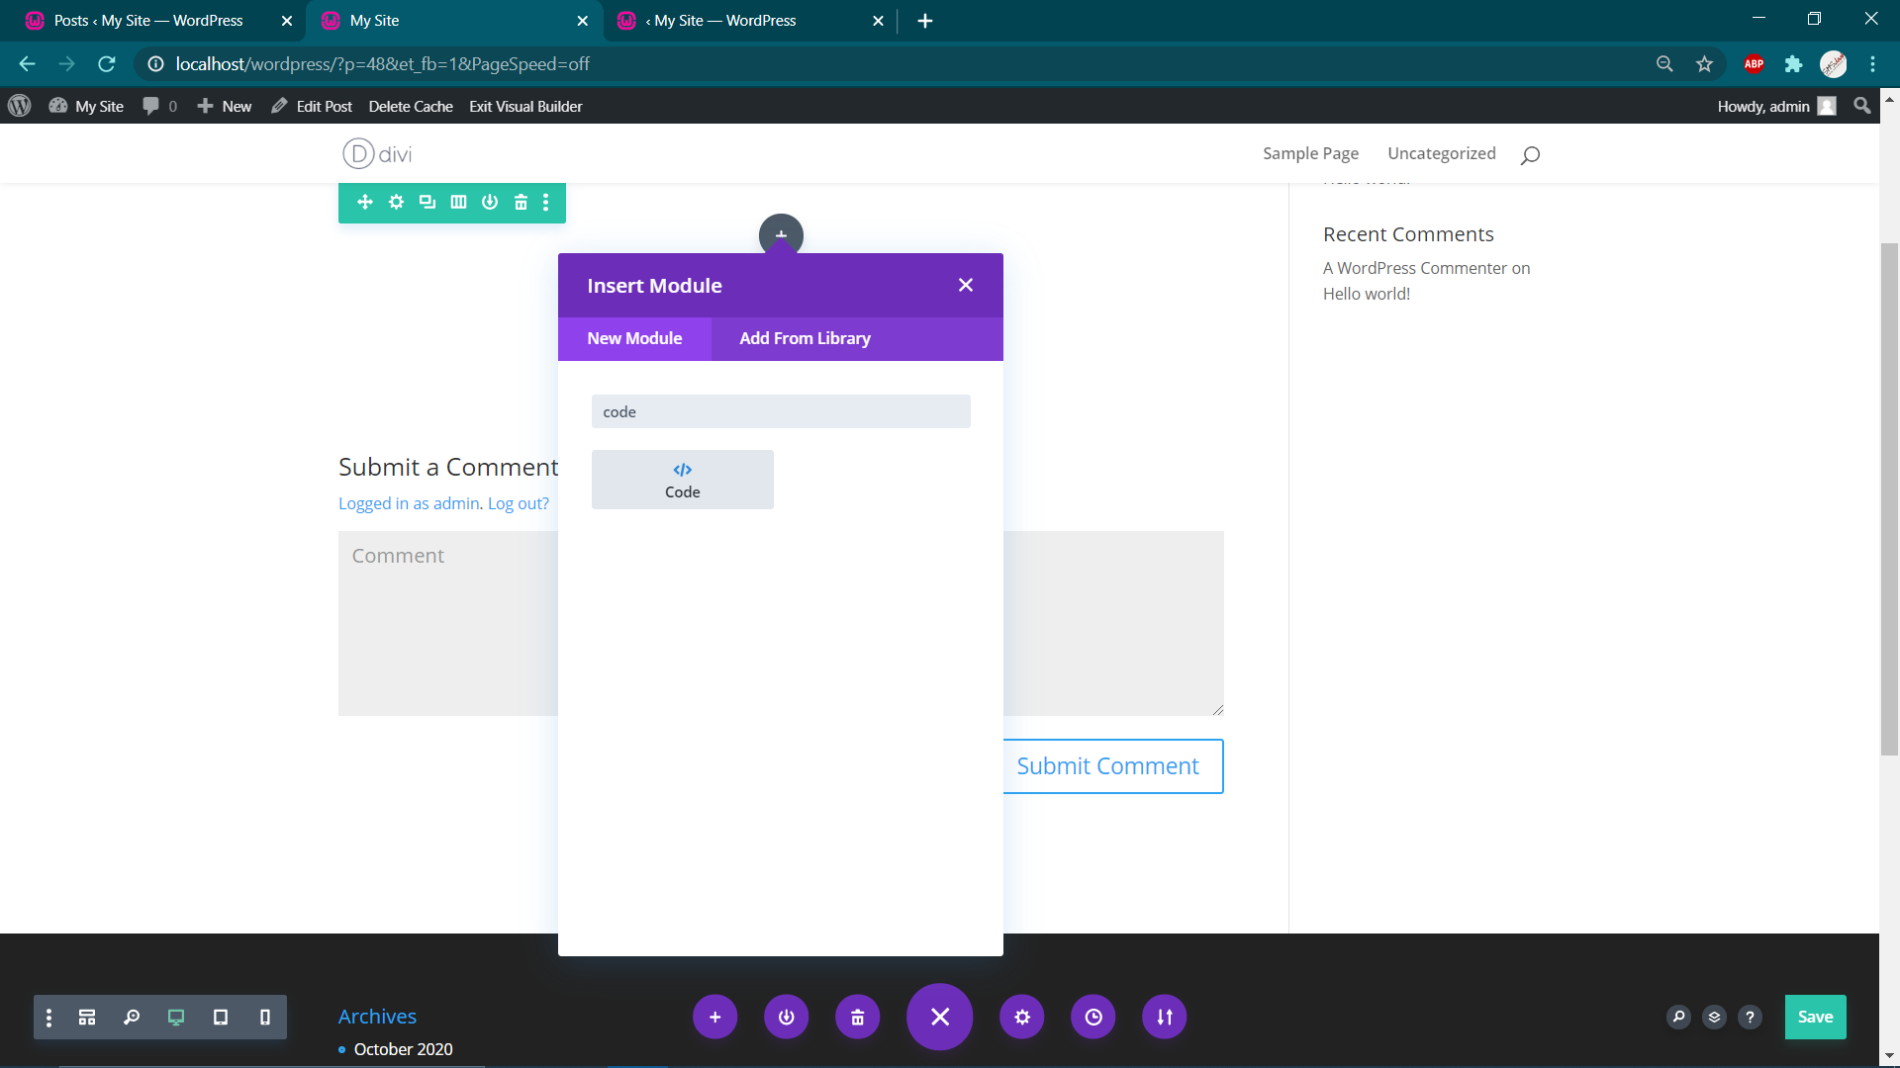Switch to tablet view mode
1900x1068 pixels.
[221, 1017]
